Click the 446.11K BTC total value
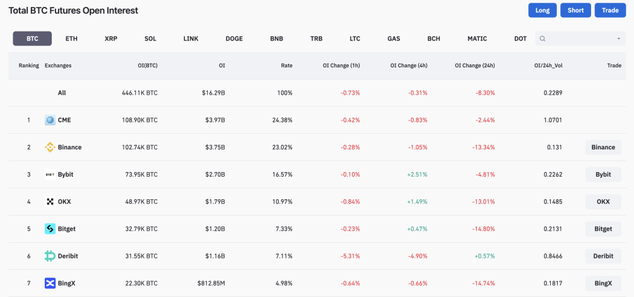The height and width of the screenshot is (297, 634). (x=139, y=93)
